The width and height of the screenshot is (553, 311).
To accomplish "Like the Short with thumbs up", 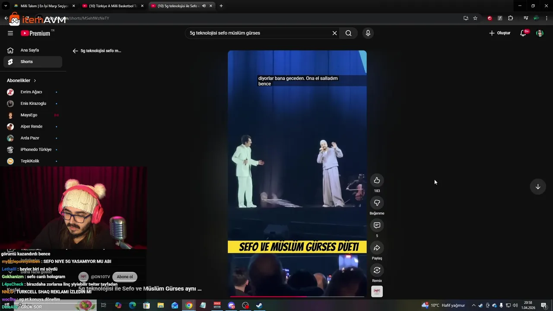I will (x=377, y=180).
